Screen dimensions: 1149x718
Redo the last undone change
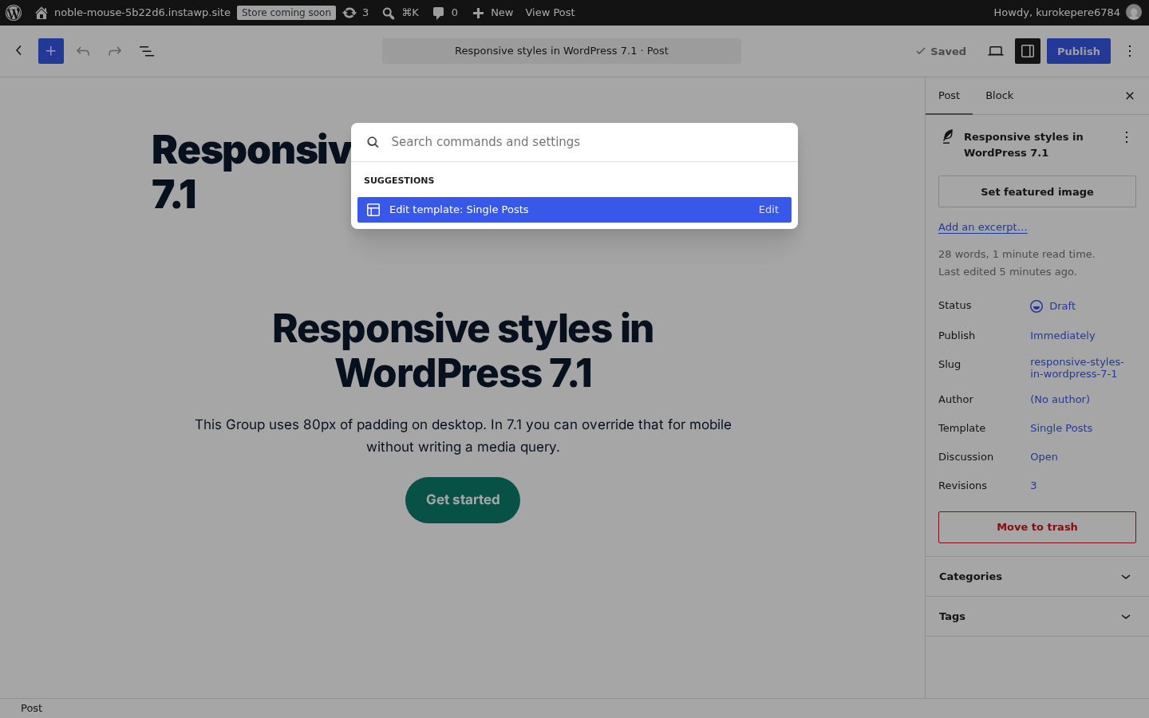coord(115,51)
